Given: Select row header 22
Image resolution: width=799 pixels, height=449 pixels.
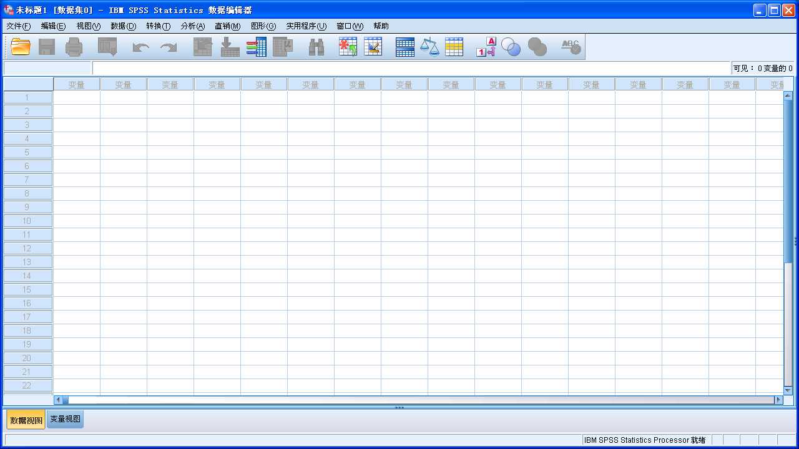Looking at the screenshot, I should point(27,385).
